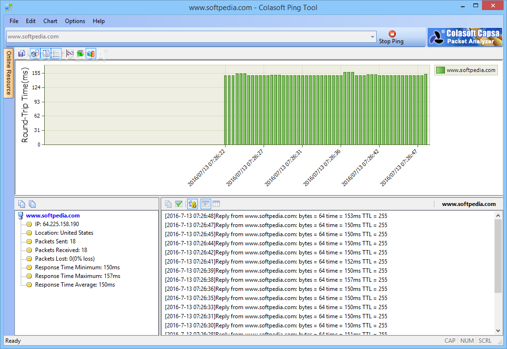Switch to the bar chart icon
The height and width of the screenshot is (349, 507).
tap(91, 54)
